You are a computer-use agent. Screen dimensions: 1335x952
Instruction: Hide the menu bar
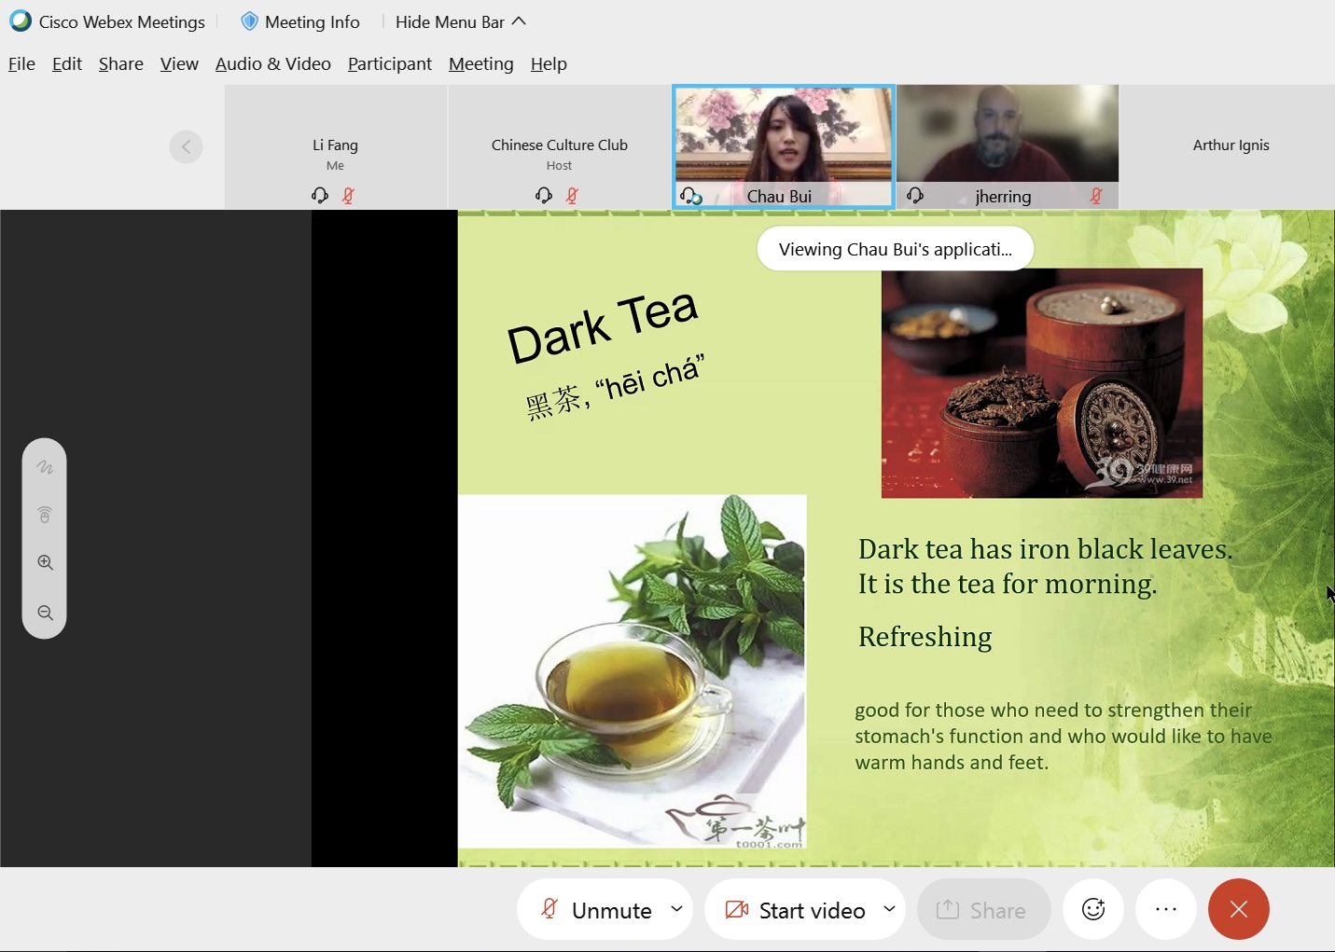460,21
